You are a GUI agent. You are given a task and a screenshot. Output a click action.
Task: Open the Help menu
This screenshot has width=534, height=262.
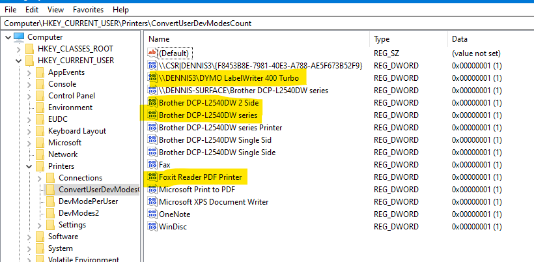coord(120,10)
